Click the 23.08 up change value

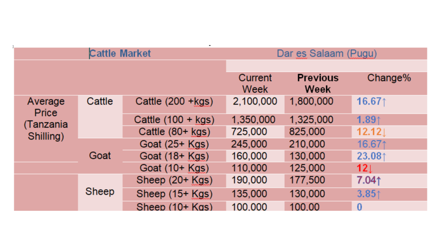pyautogui.click(x=371, y=156)
